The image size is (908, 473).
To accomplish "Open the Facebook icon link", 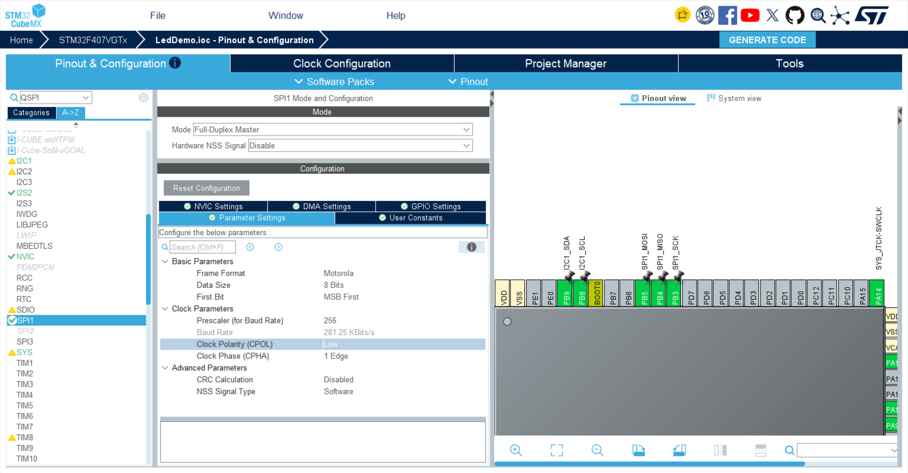I will [727, 16].
